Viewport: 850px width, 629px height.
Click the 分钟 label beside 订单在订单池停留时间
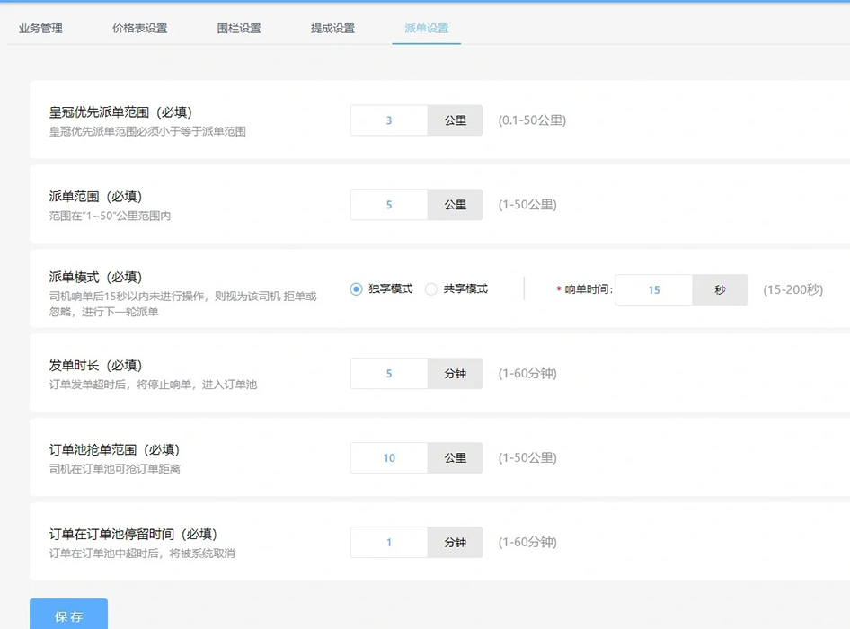455,543
